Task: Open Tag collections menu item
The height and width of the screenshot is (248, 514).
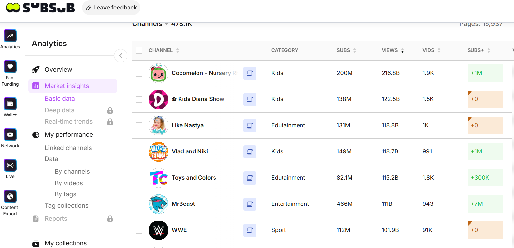Action: [67, 205]
